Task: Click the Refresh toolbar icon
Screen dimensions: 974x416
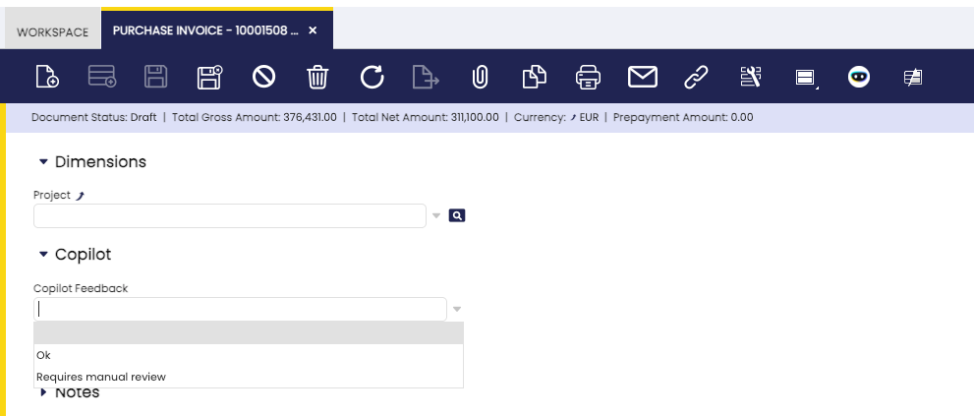Action: click(372, 77)
